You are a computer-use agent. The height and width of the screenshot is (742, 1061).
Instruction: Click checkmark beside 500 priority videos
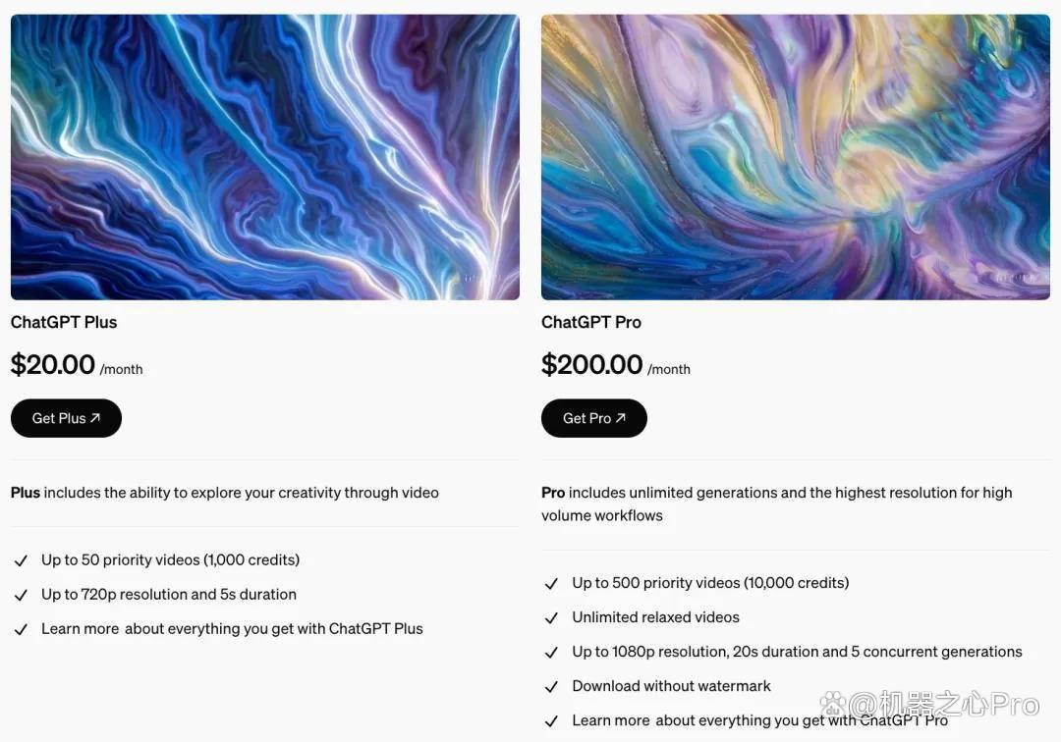[x=551, y=584]
